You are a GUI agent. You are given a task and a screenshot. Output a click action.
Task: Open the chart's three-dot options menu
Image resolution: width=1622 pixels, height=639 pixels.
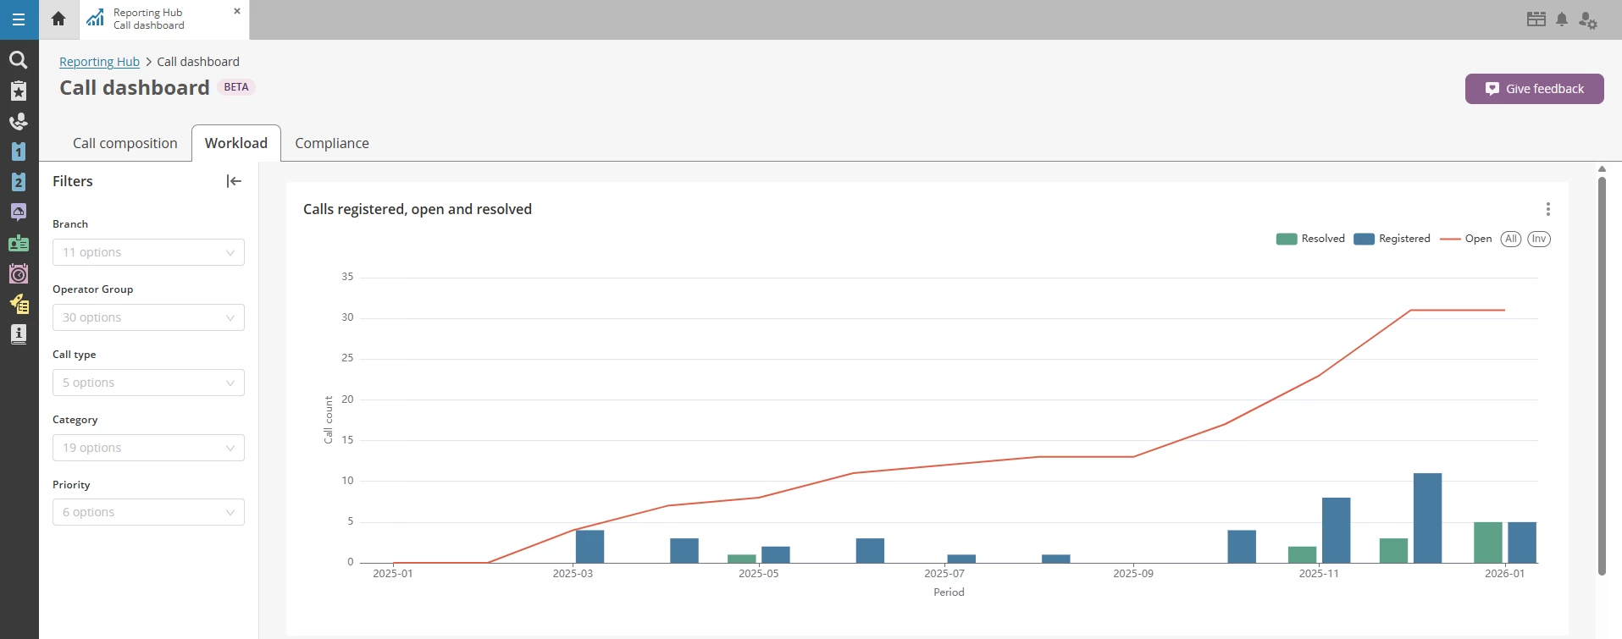tap(1547, 209)
